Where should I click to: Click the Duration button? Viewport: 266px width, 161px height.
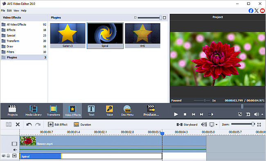coord(82,124)
